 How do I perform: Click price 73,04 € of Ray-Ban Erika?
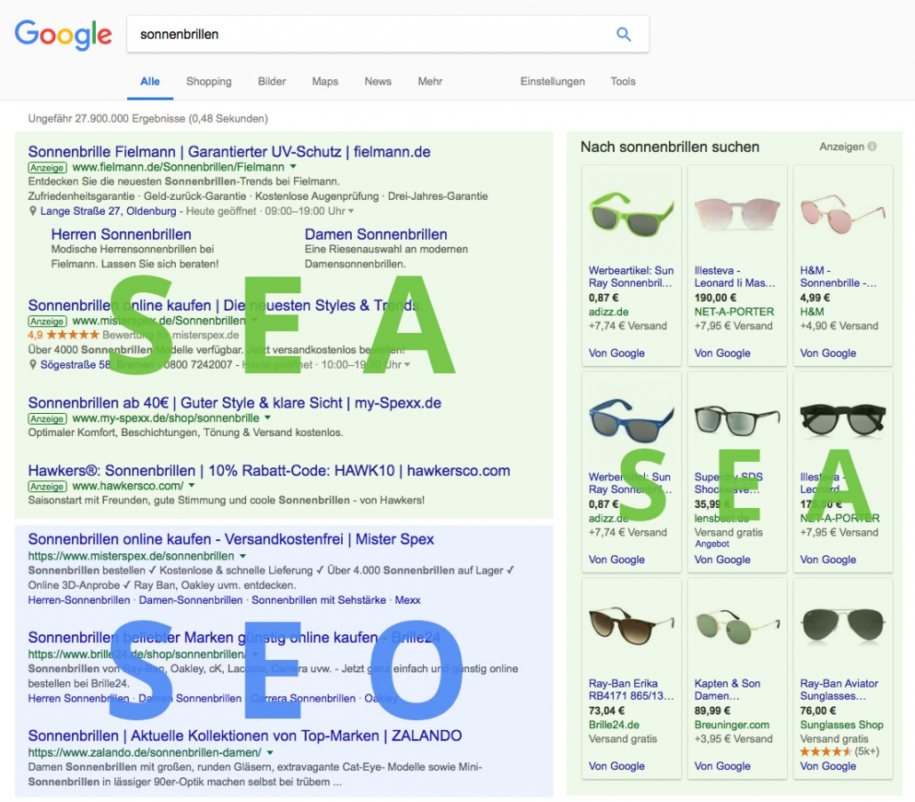pyautogui.click(x=607, y=711)
